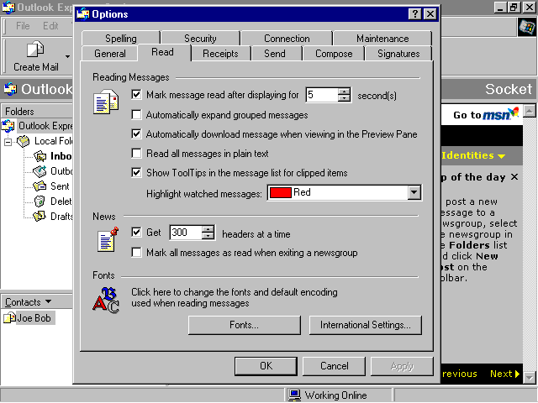Open the Create Mail dropdown arrow
The height and width of the screenshot is (403, 538).
[x=67, y=56]
